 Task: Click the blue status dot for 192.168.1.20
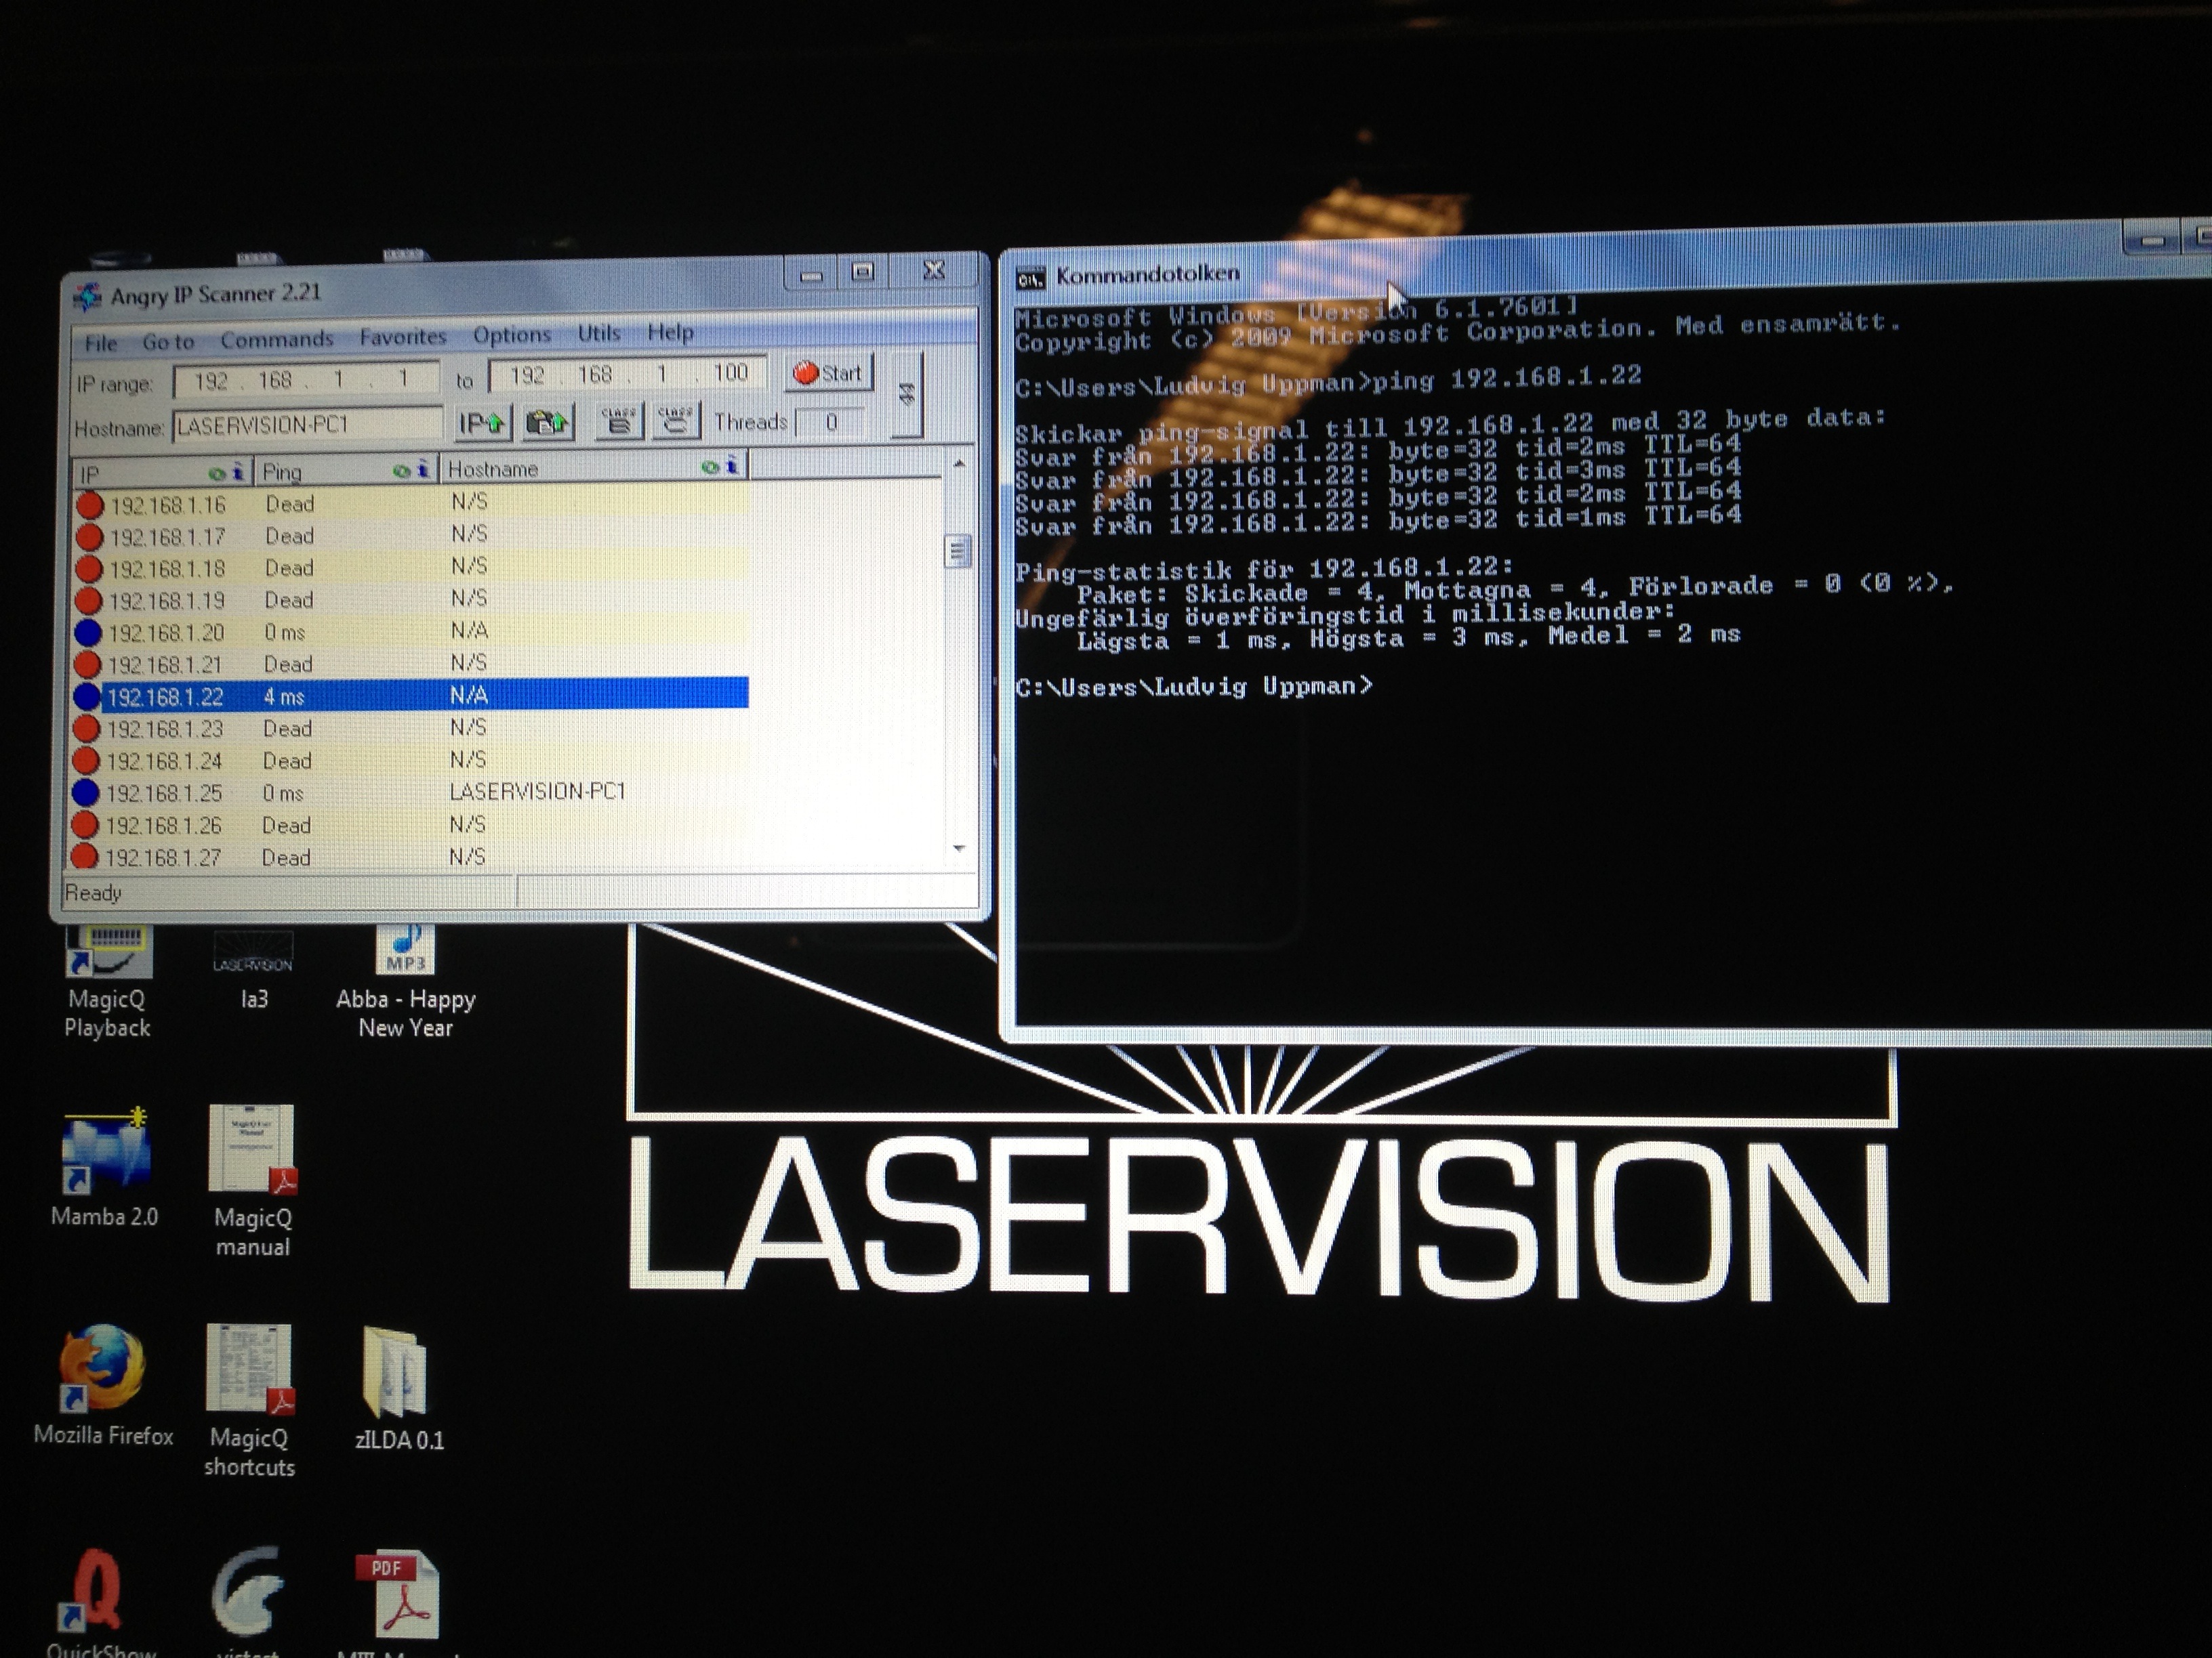point(88,634)
